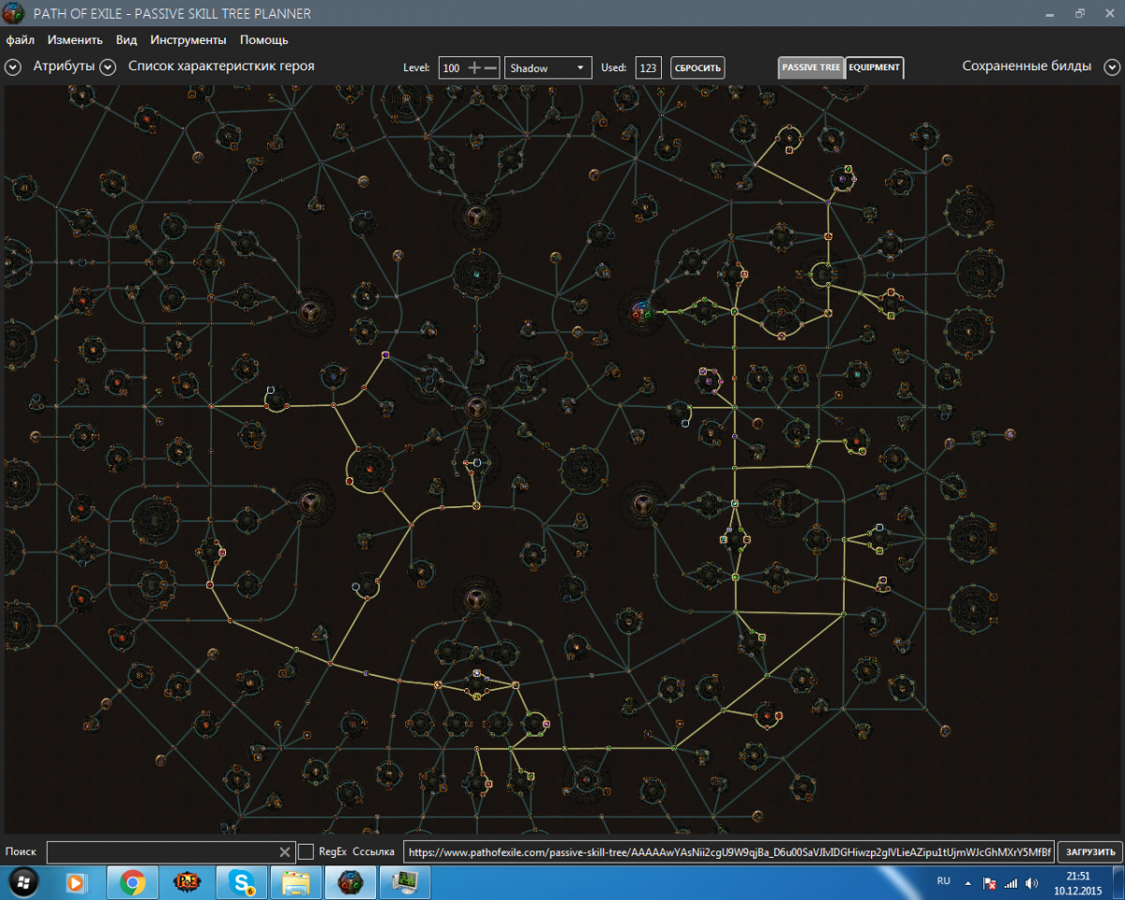Select the highlighted Shadow class start node
The width and height of the screenshot is (1125, 900).
pos(640,310)
